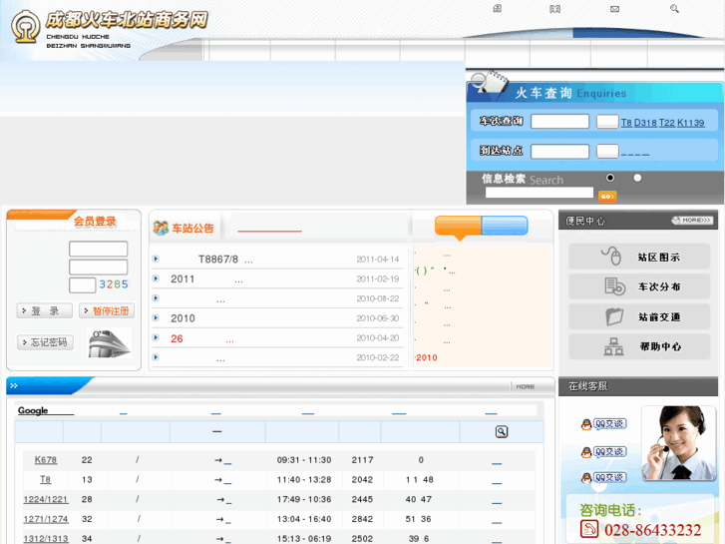The height and width of the screenshot is (544, 725).
Task: Open the K1139 quick link
Action: (691, 123)
